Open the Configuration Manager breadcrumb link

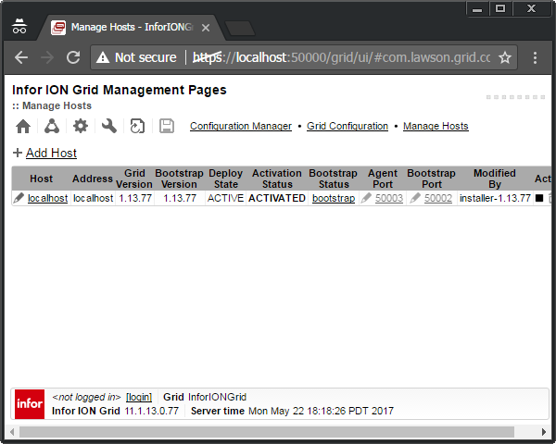point(241,127)
